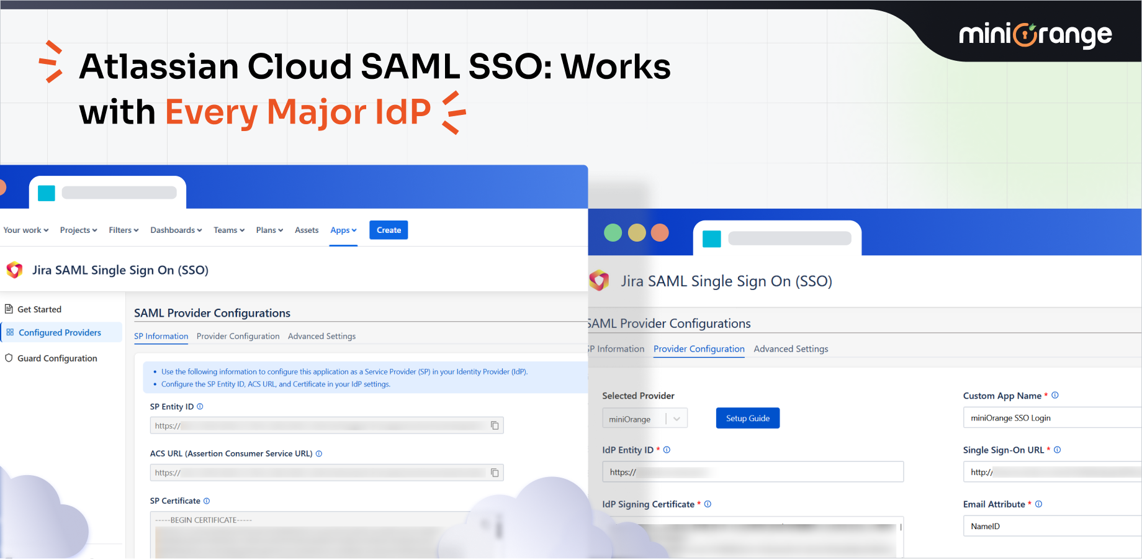Click the 'Jira SAML Single Sign On (SSO)' title in right window
1142x559 pixels.
[x=727, y=281]
